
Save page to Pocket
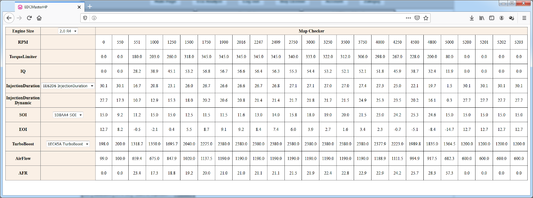(x=417, y=18)
